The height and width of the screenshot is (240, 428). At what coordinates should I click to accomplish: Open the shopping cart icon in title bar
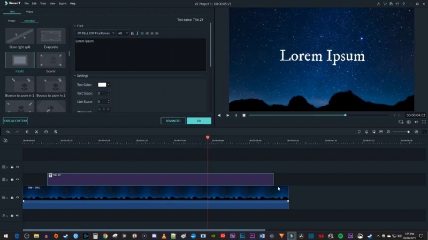point(385,4)
